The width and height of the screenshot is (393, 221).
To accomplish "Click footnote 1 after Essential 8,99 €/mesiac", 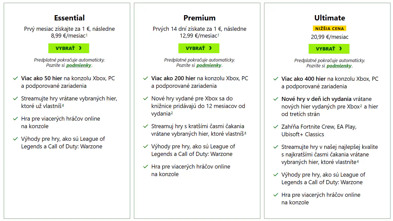I will point(87,35).
